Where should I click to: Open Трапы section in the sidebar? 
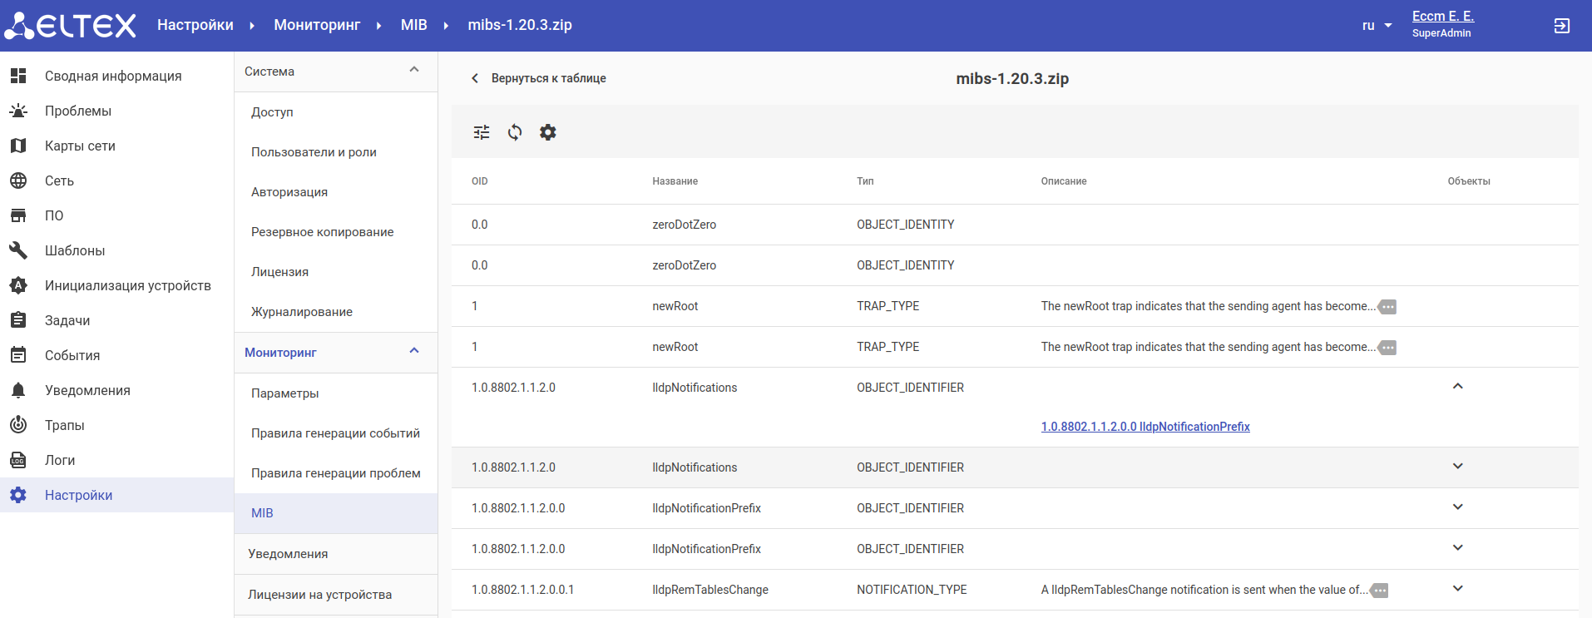[x=65, y=425]
